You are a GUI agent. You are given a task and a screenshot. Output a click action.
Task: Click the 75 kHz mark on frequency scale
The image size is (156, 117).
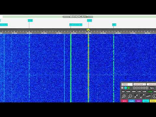(133, 33)
